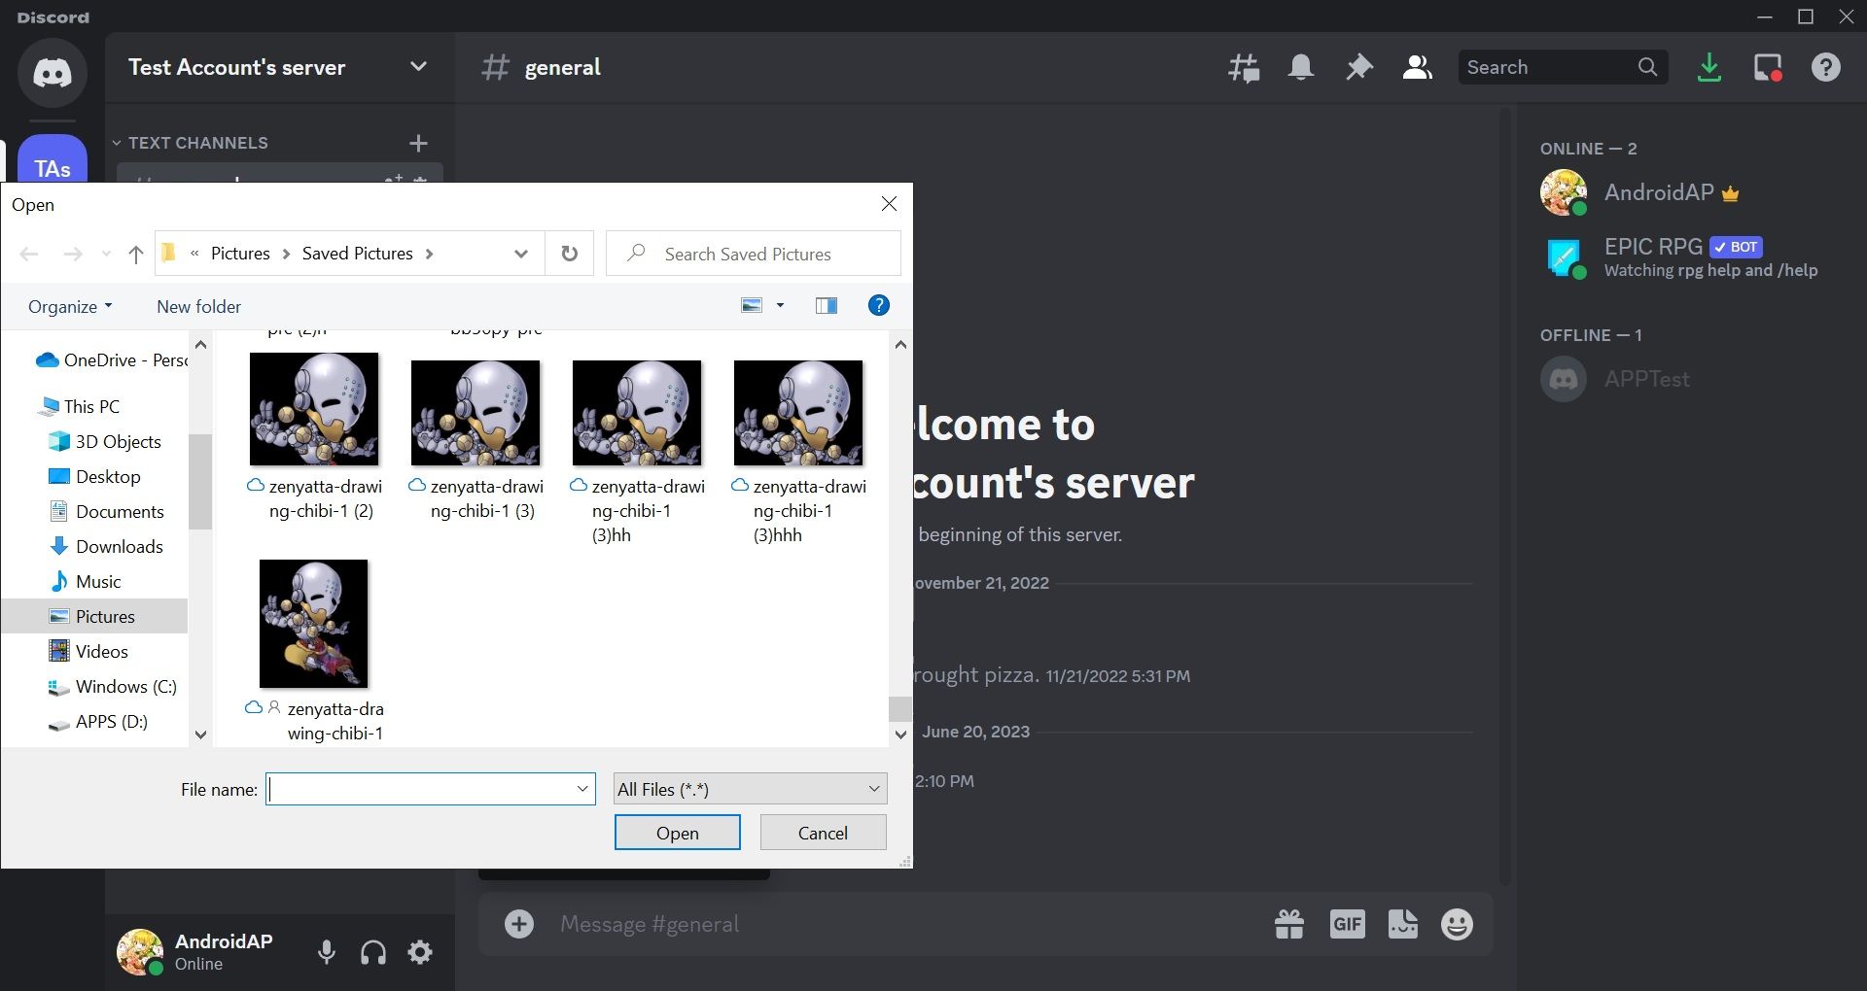Create a New folder

(x=197, y=306)
